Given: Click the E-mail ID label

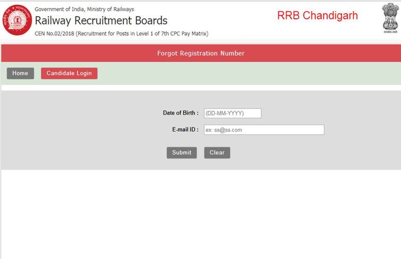Looking at the screenshot, I should 185,129.
